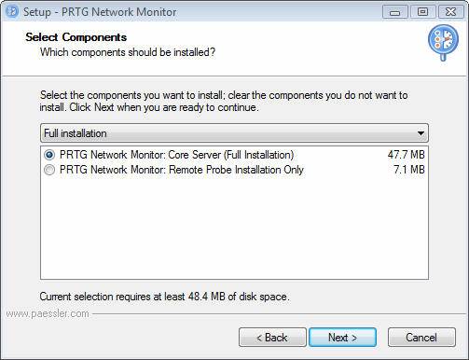Close the PRTG Setup dialog
Image resolution: width=469 pixels, height=360 pixels.
point(450,12)
